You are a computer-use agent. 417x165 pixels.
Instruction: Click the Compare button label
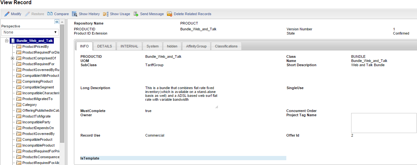(x=61, y=14)
